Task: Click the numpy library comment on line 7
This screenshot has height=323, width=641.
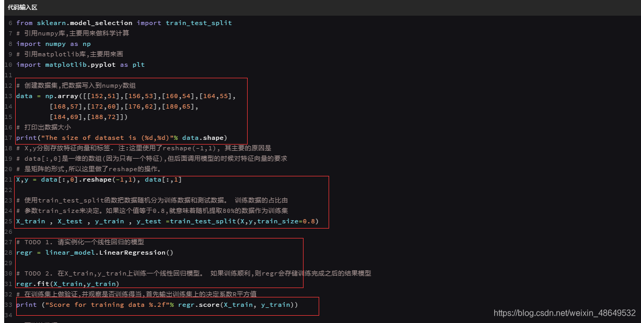Action: [x=73, y=33]
